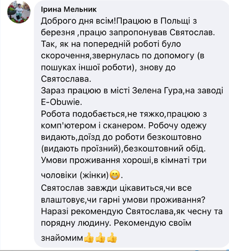Click the last thumbs-up emoji
The height and width of the screenshot is (251, 229).
(112, 238)
